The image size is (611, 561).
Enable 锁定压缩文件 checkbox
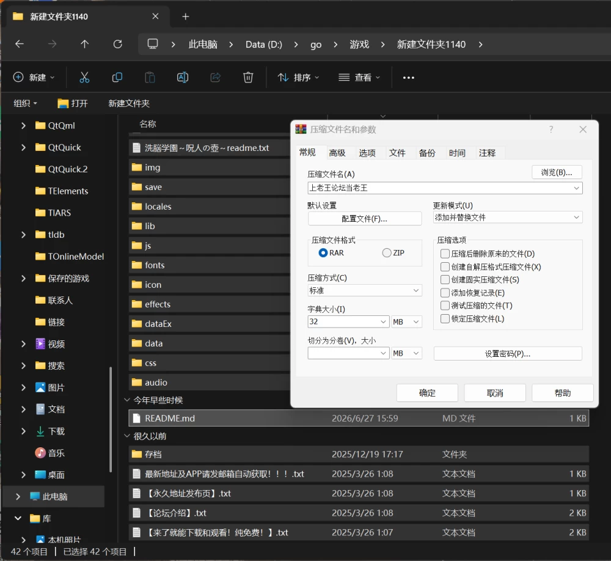tap(445, 318)
